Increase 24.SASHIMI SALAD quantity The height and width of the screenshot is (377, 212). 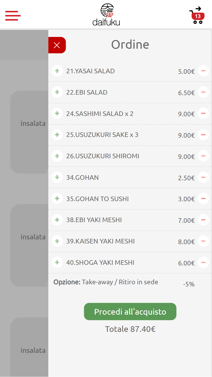pyautogui.click(x=57, y=113)
